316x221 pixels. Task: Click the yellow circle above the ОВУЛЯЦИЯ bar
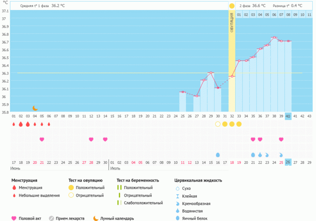click(x=232, y=6)
